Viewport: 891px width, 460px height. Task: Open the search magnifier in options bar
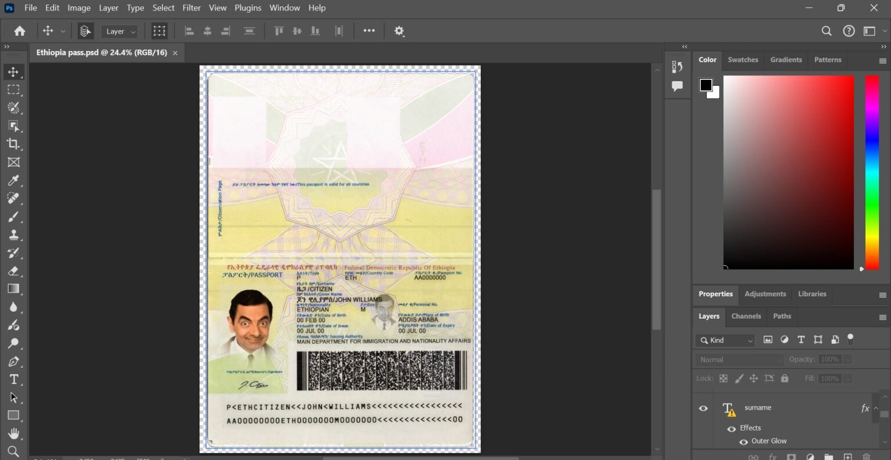click(x=827, y=31)
